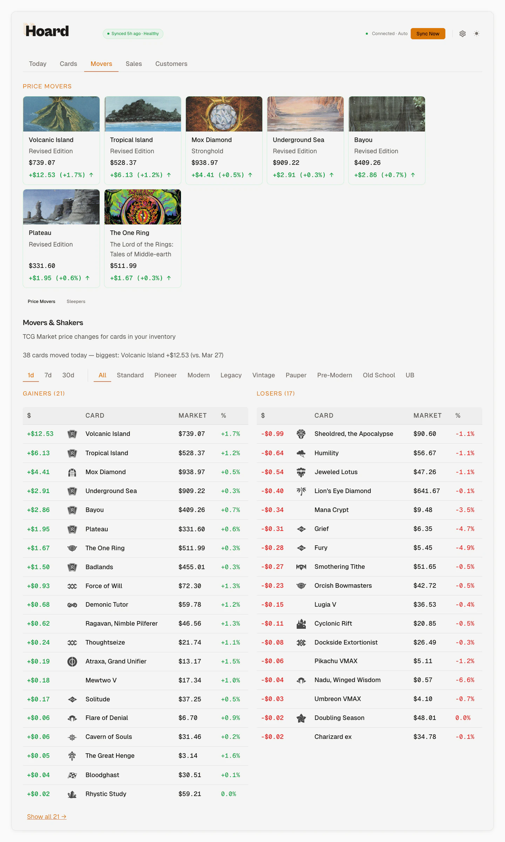505x842 pixels.
Task: Click Badlands row set icon
Action: point(72,567)
